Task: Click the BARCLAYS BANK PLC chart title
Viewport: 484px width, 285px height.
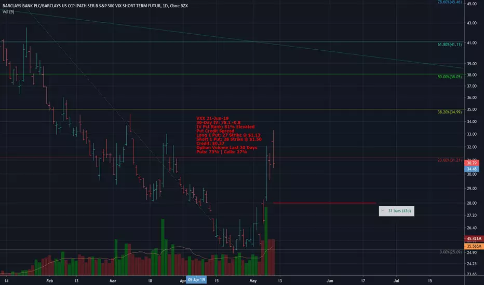Action: 95,6
